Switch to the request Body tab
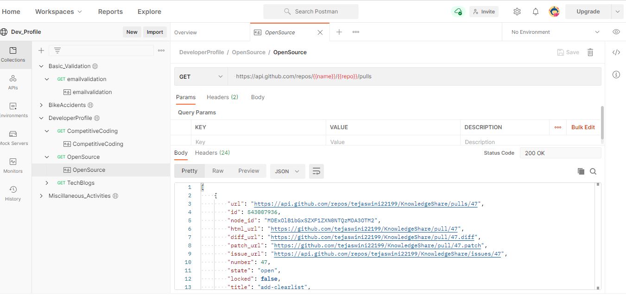Screen dimensions: 626x295 [x=258, y=97]
